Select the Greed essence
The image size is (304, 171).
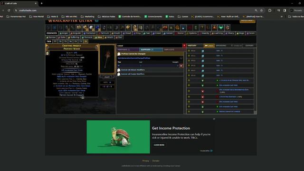pyautogui.click(x=157, y=33)
